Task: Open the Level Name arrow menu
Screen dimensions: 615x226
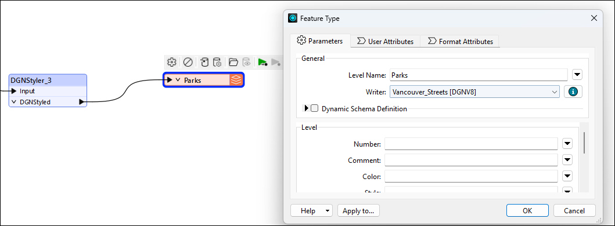Action: tap(577, 74)
